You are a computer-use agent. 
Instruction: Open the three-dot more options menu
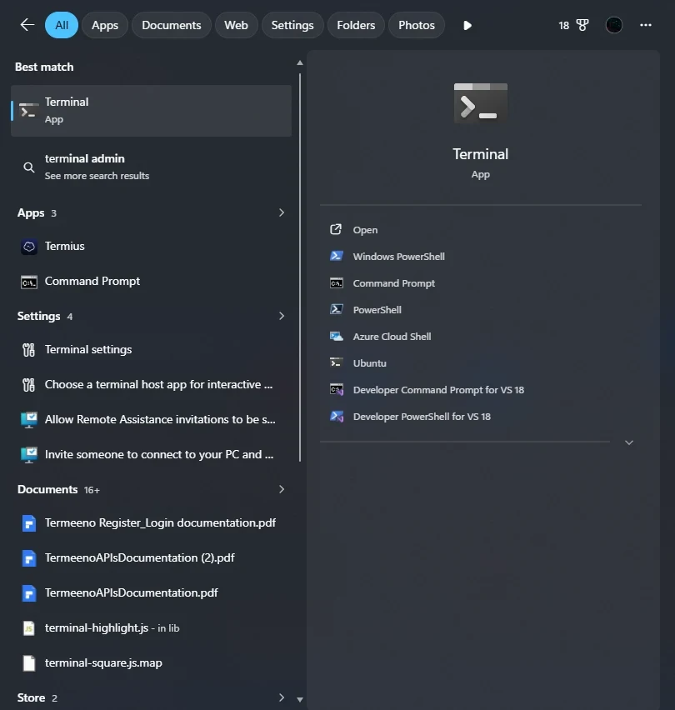pyautogui.click(x=646, y=25)
